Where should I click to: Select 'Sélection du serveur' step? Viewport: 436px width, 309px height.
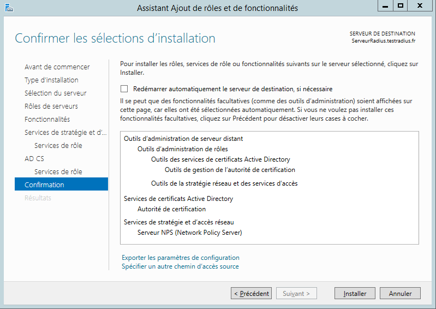tap(55, 93)
